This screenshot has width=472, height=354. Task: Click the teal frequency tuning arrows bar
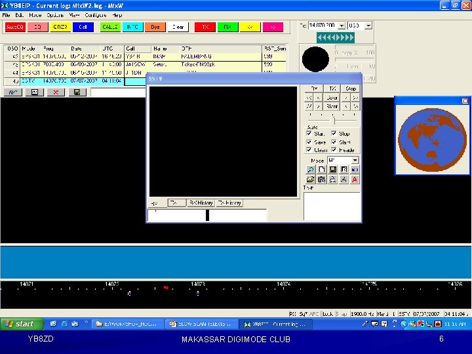[336, 37]
